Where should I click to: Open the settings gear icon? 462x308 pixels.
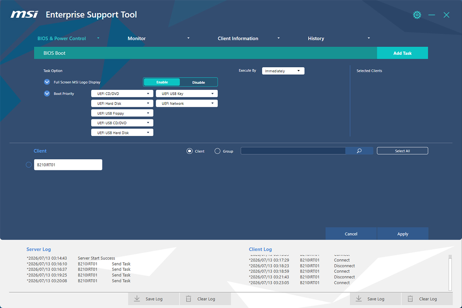[x=417, y=15]
